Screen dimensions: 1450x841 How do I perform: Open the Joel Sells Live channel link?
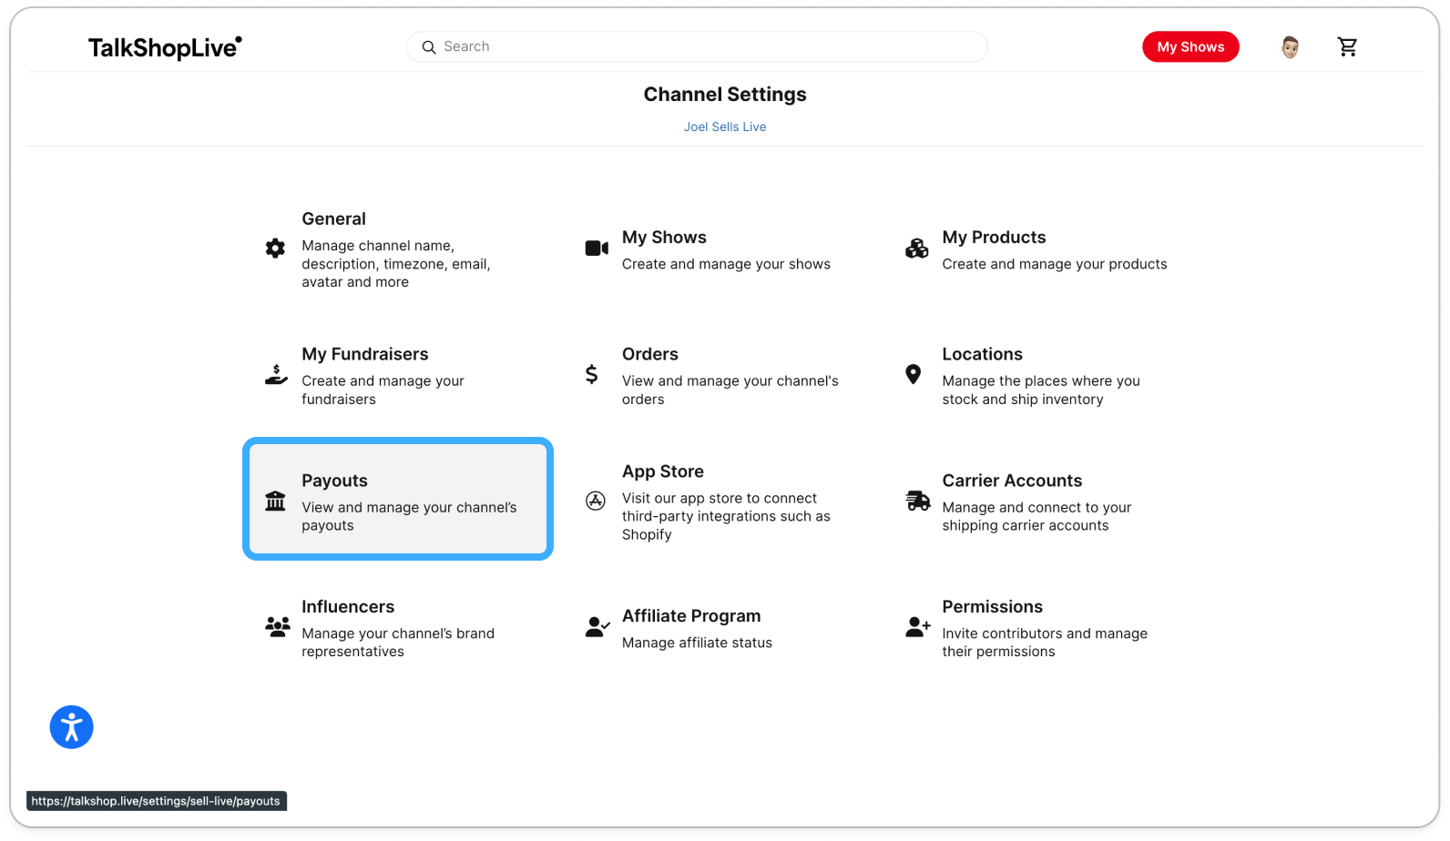[725, 127]
